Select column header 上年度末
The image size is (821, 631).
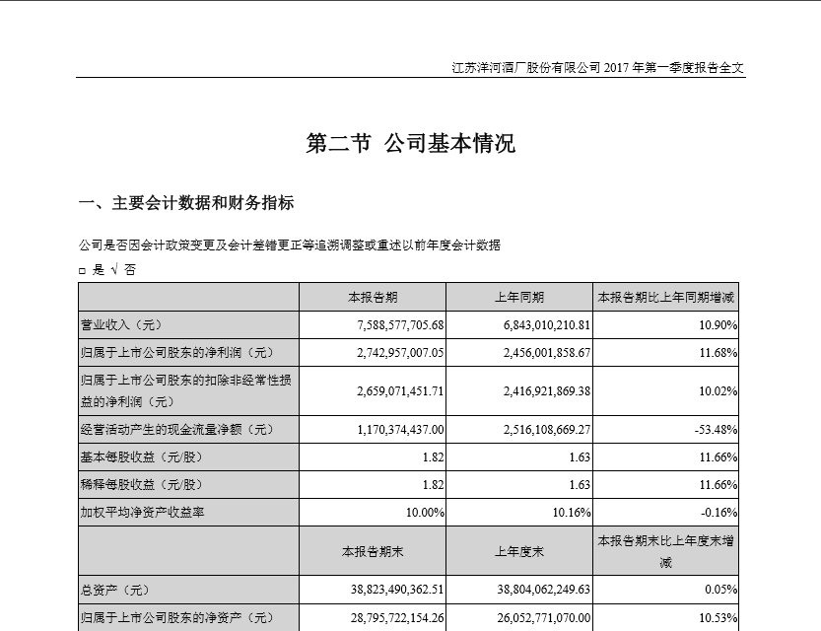coord(519,552)
